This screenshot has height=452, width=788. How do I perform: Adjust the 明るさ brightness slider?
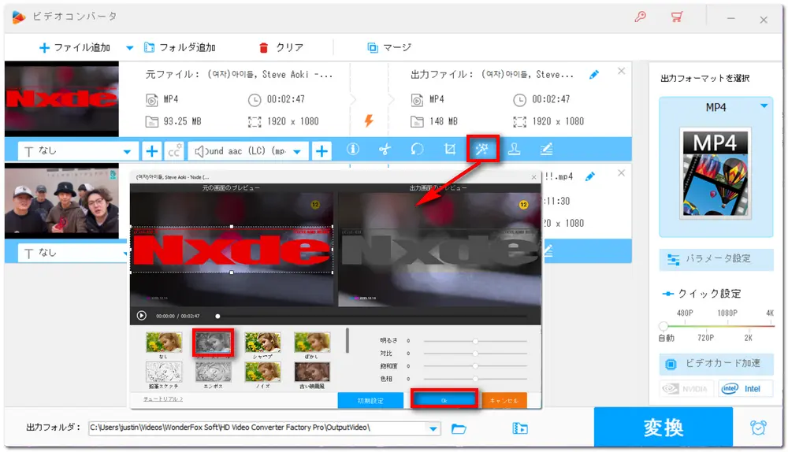[475, 341]
